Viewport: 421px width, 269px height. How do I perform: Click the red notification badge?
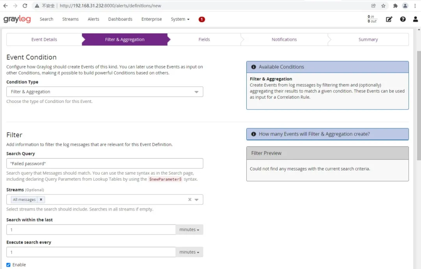click(202, 19)
